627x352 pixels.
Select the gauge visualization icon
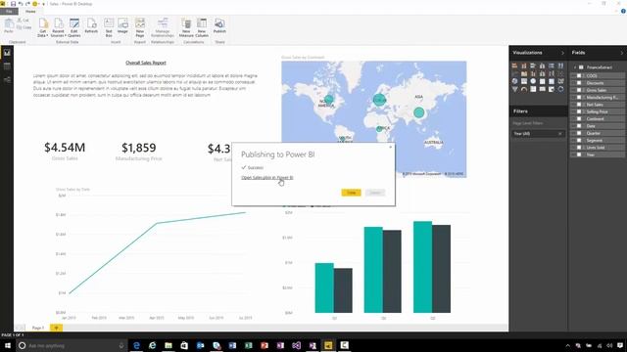point(524,89)
